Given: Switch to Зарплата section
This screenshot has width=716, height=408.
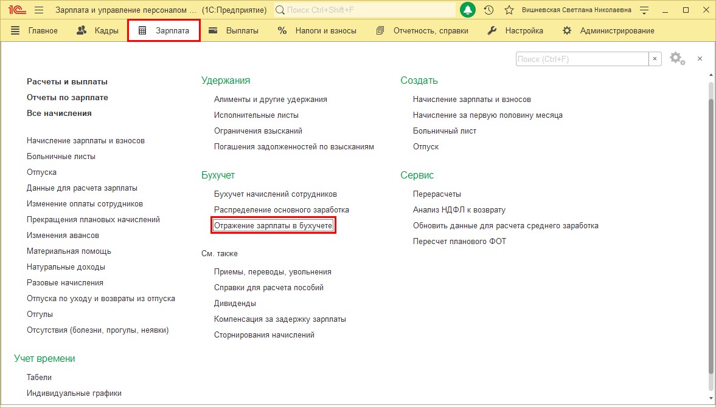Looking at the screenshot, I should tap(172, 30).
